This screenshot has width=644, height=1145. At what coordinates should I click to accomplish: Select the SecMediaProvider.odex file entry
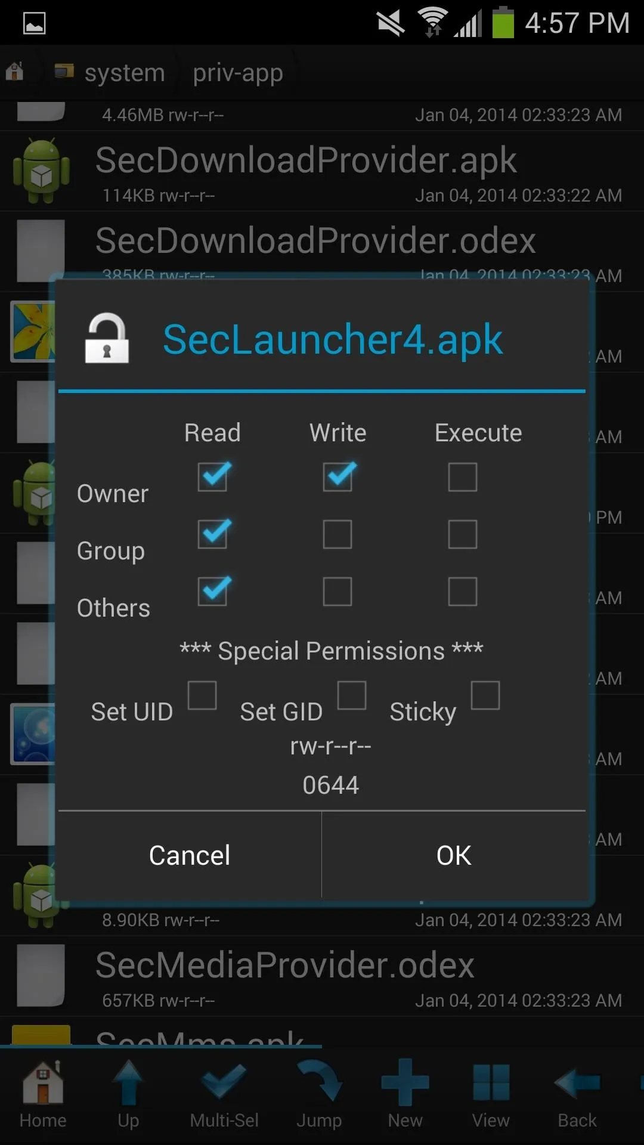[322, 976]
